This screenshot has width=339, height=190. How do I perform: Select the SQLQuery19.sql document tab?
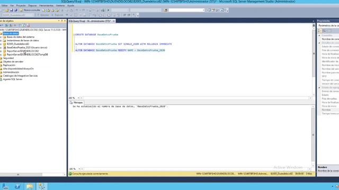tap(90, 21)
